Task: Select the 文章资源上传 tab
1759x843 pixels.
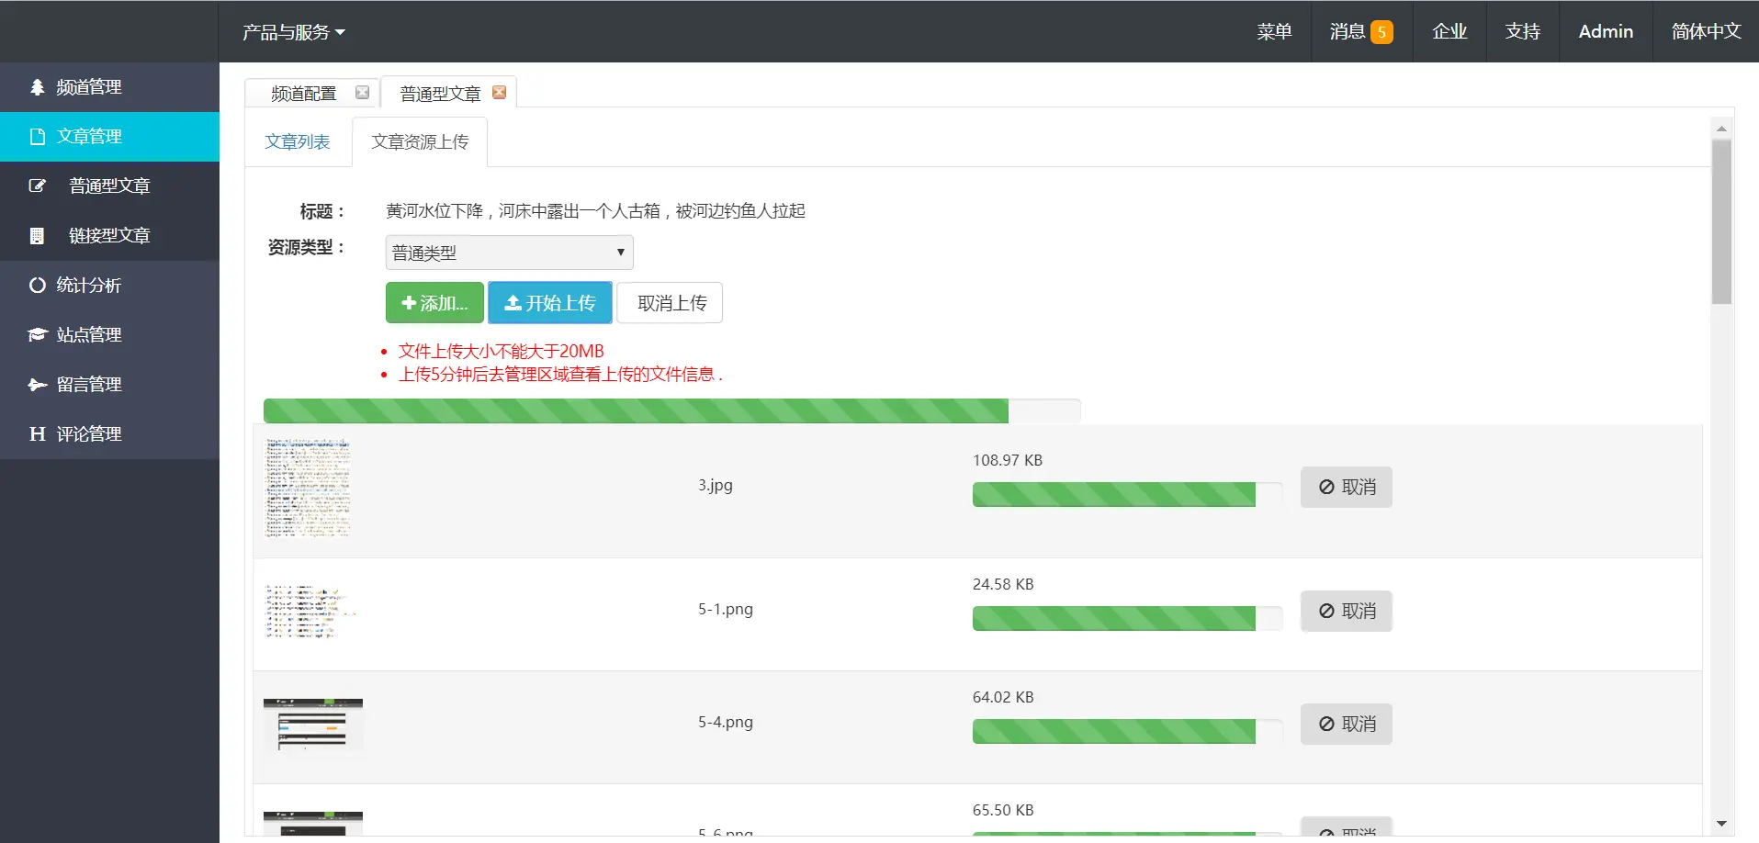Action: tap(420, 142)
